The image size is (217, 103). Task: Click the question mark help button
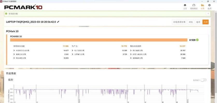pyautogui.click(x=208, y=14)
